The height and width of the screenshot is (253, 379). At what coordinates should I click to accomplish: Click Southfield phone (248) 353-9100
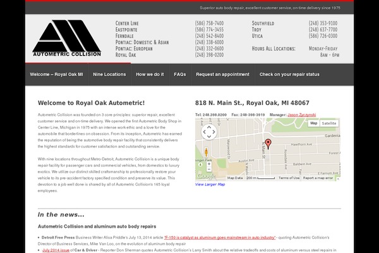coord(323,23)
